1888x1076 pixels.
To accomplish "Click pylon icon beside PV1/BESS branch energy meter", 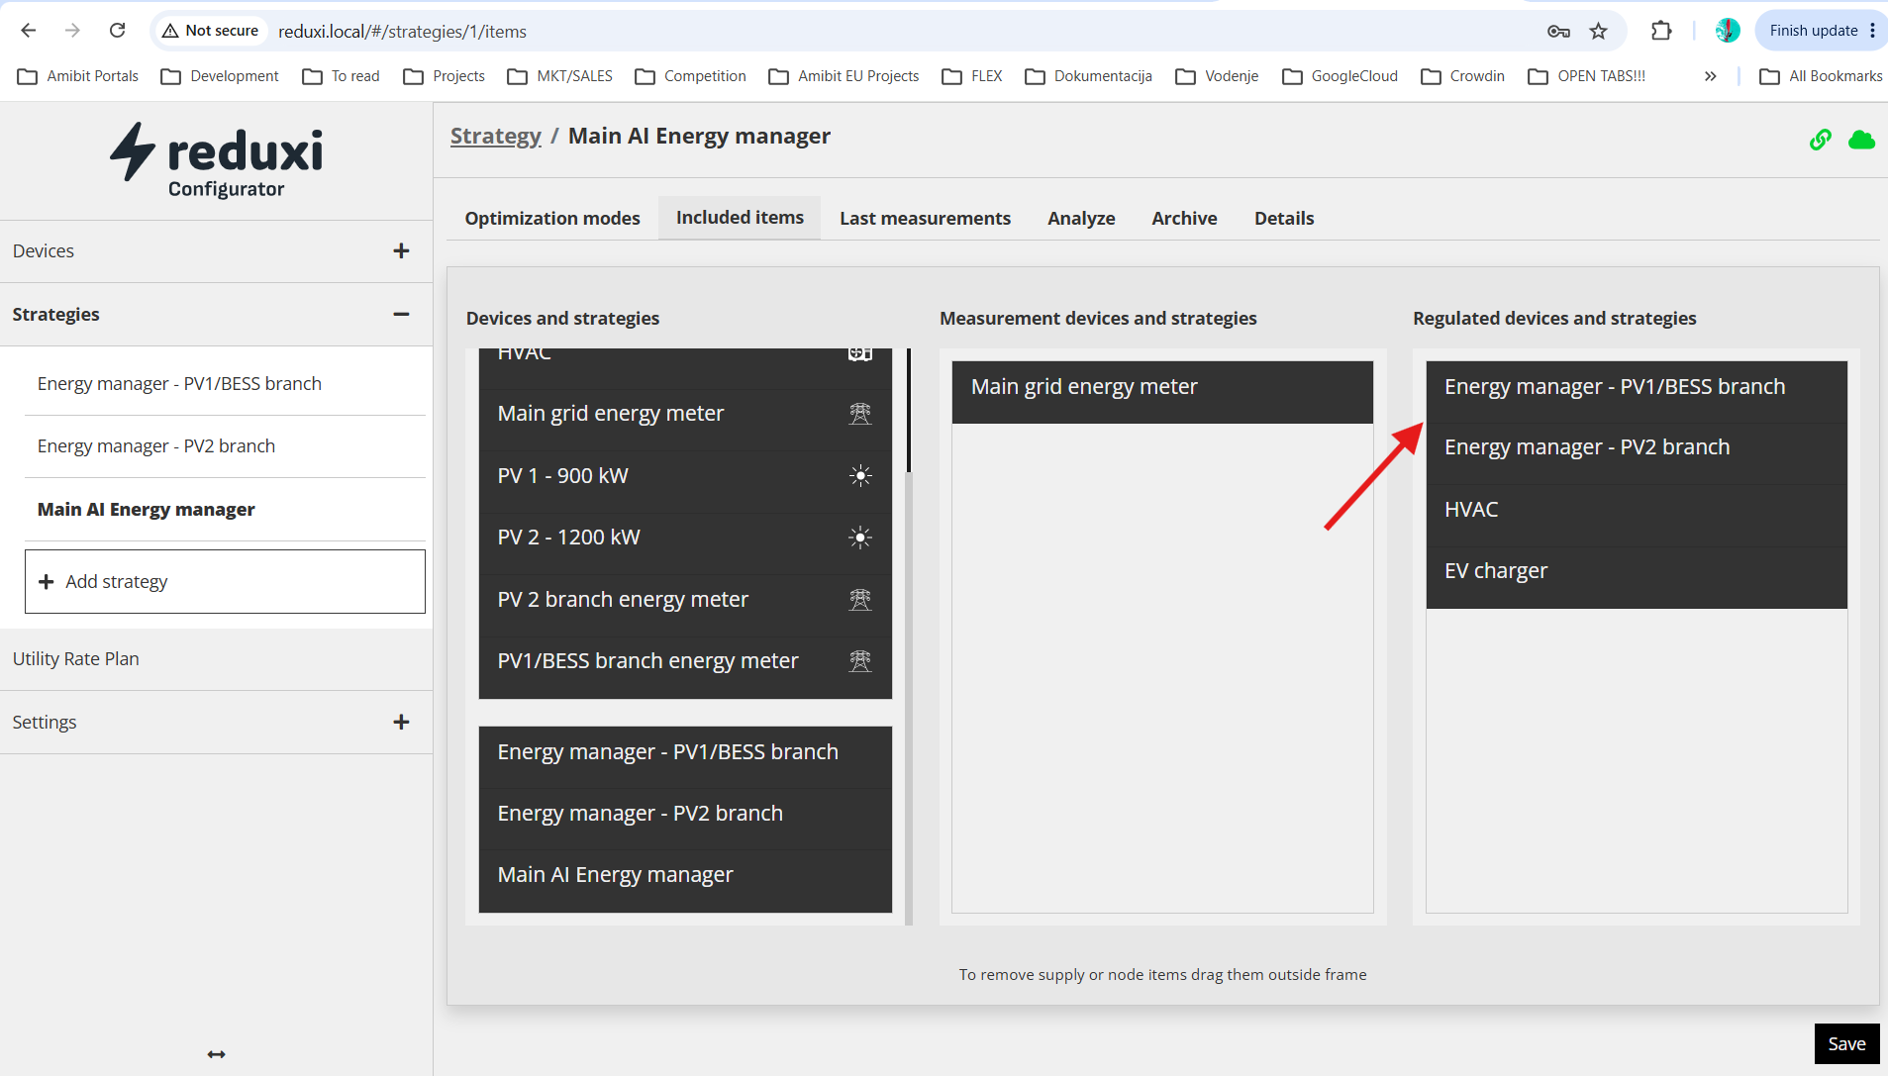I will (x=860, y=661).
